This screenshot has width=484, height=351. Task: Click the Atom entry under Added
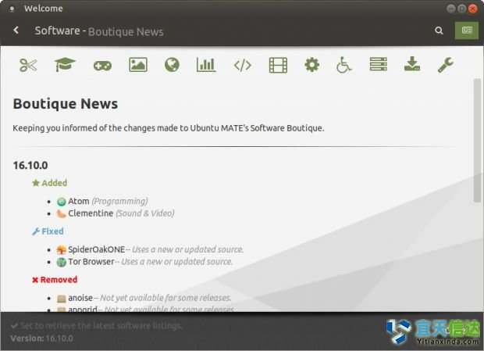[79, 201]
